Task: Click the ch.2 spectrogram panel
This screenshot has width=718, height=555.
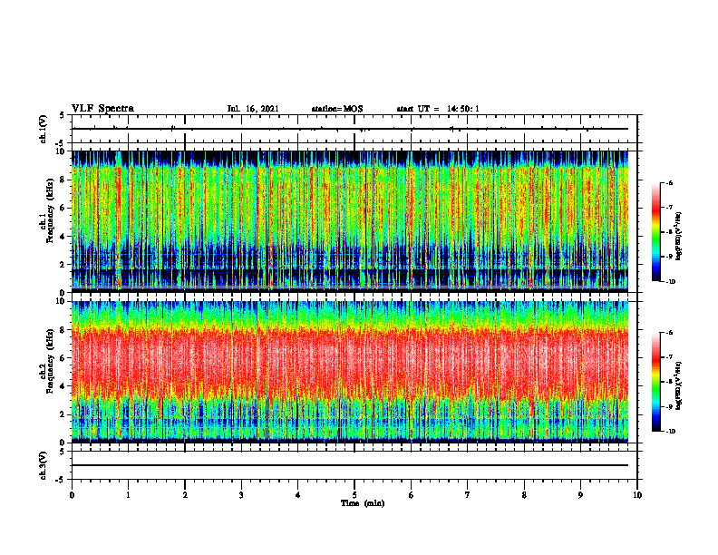Action: coord(350,372)
